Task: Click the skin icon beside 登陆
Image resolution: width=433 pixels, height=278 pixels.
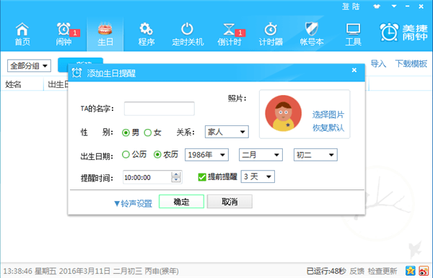Action: (x=377, y=6)
